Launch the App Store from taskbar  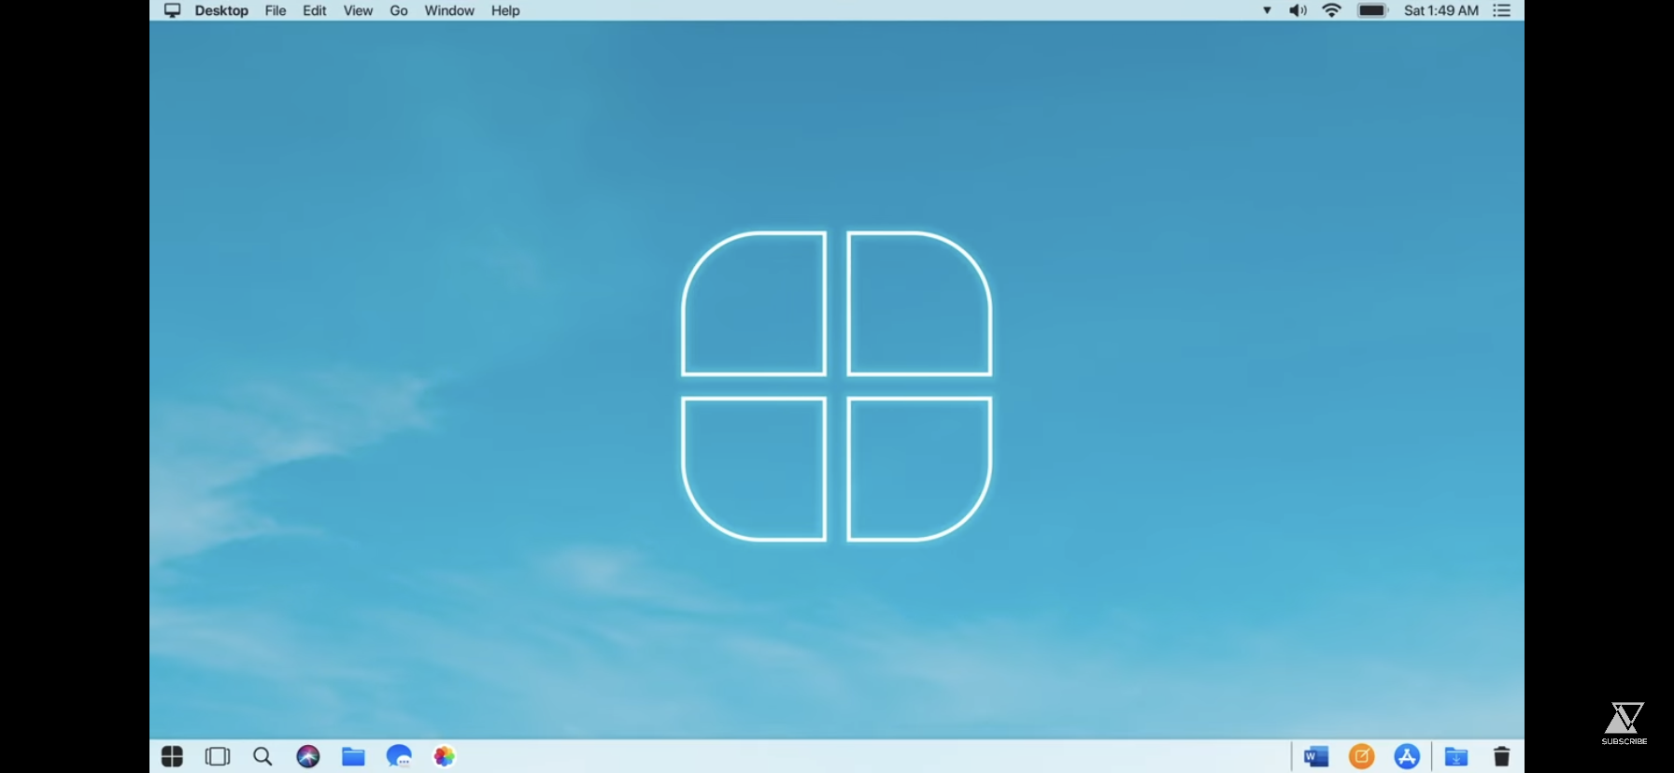pyautogui.click(x=1408, y=756)
